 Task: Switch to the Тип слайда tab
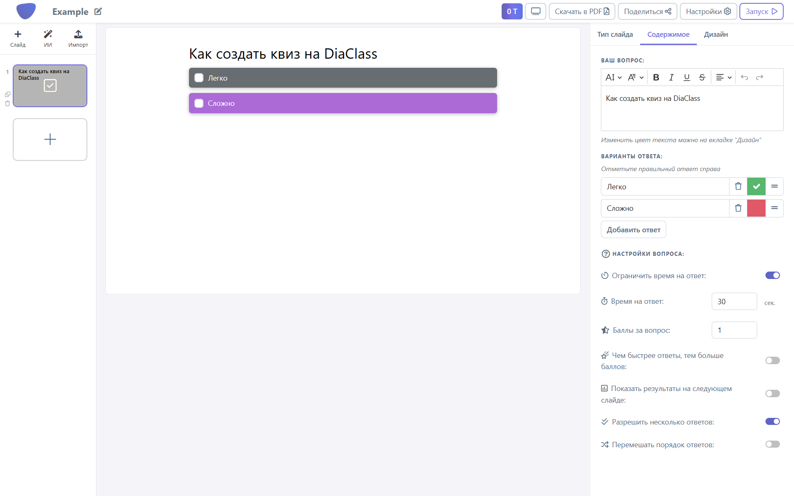[615, 34]
